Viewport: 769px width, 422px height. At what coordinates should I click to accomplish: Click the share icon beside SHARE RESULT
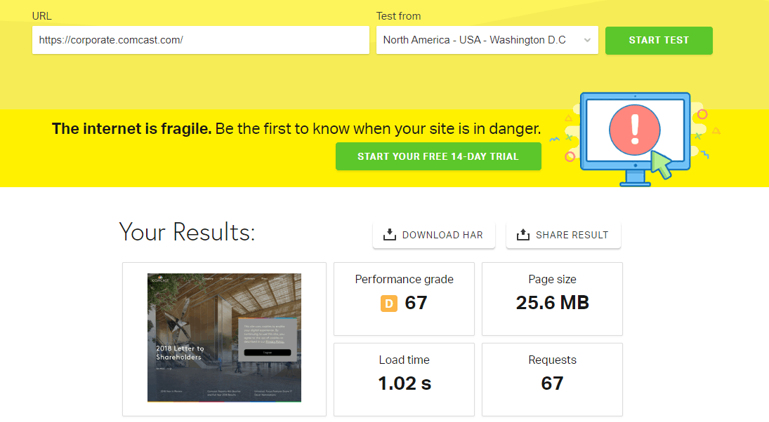[522, 235]
